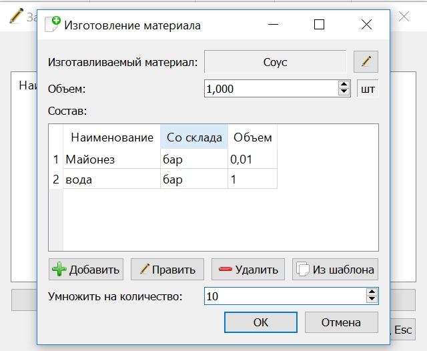
Task: Close the background window with its X
Action: click(x=404, y=17)
